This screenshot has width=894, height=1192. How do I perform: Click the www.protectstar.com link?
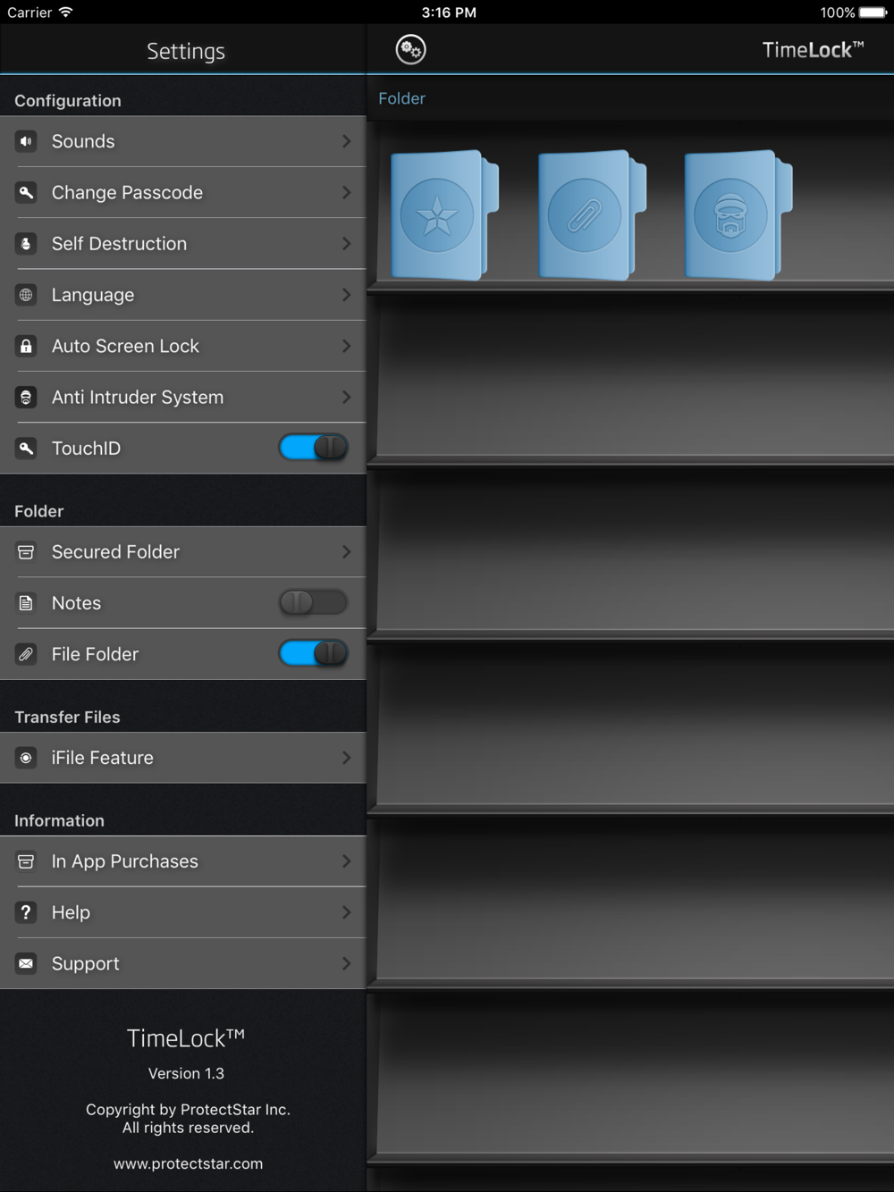tap(188, 1163)
